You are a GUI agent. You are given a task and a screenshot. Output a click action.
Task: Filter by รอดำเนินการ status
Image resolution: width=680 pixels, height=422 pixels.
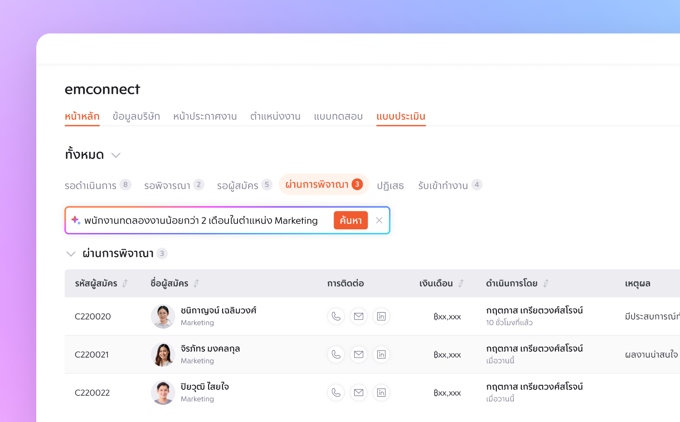[98, 185]
